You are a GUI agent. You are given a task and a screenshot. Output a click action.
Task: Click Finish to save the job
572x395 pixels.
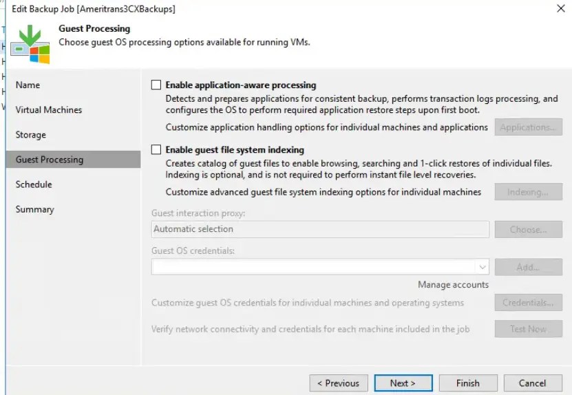point(468,383)
